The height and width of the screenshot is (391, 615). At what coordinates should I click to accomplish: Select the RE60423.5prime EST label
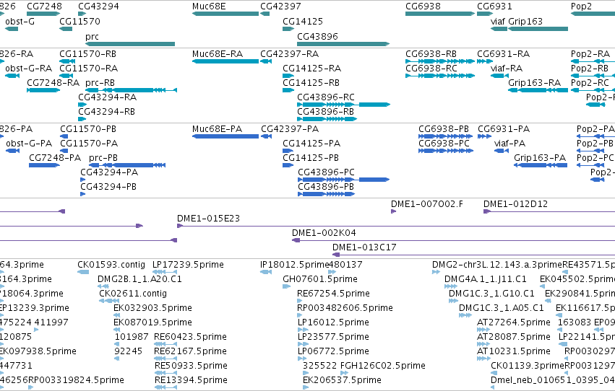[x=190, y=337]
